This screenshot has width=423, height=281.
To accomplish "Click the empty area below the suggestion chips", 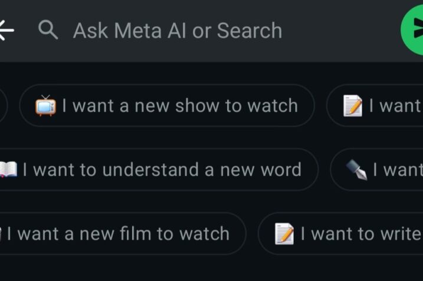I will 211,268.
